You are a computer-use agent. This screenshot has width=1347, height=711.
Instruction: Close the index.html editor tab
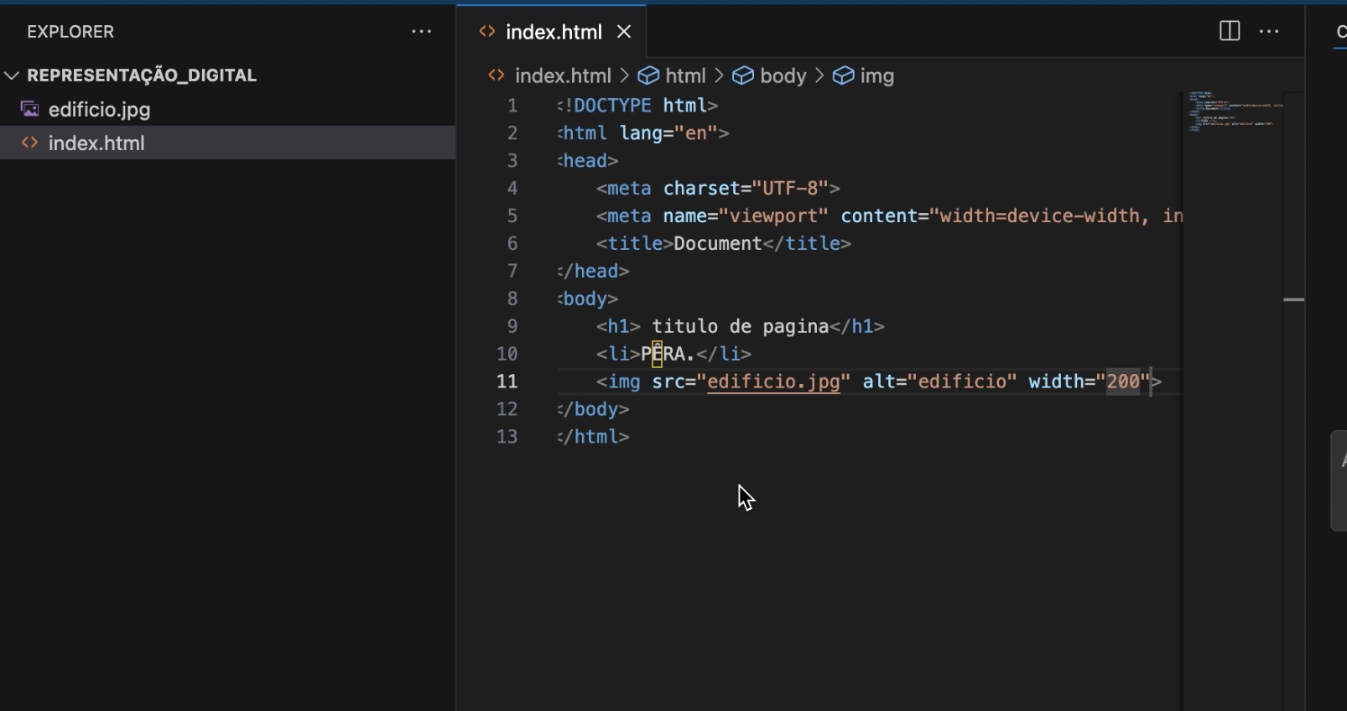pyautogui.click(x=624, y=32)
